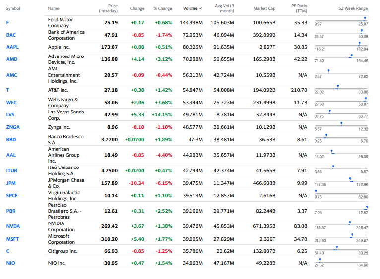Open the NVDA ticker symbol link
This screenshot has height=279, width=380.
tap(13, 226)
